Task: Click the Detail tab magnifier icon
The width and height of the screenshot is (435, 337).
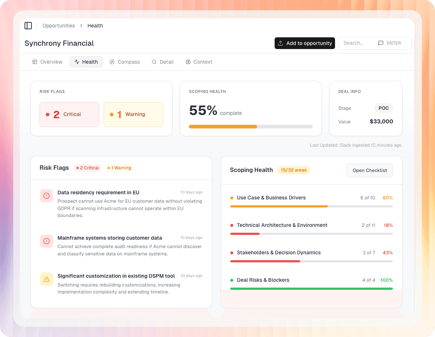Action: tap(154, 62)
